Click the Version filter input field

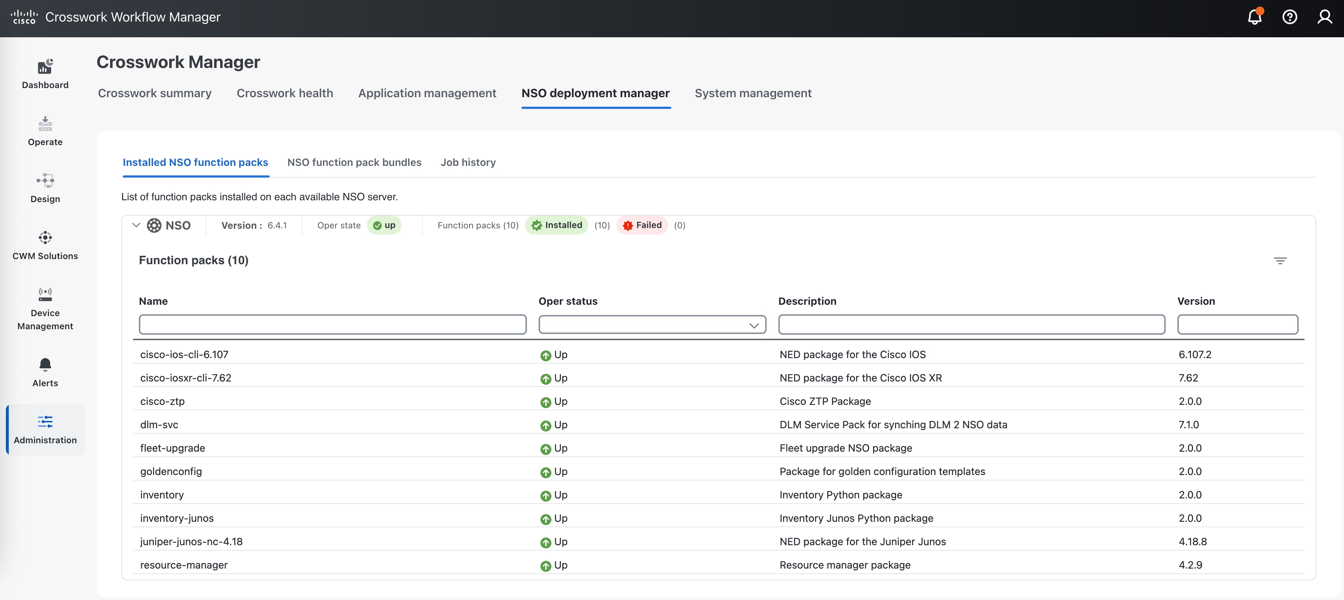click(1238, 324)
